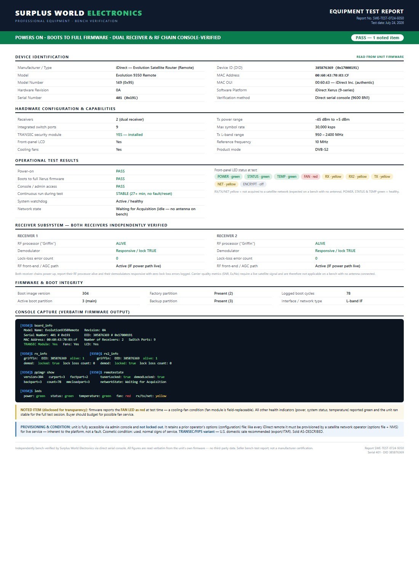Click 'iDirect Xerus (9-series)' software platform value
The width and height of the screenshot is (419, 571).
coord(334,90)
